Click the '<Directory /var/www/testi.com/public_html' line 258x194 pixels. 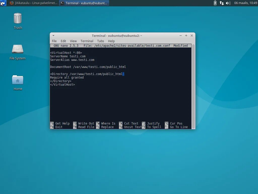tap(86, 74)
